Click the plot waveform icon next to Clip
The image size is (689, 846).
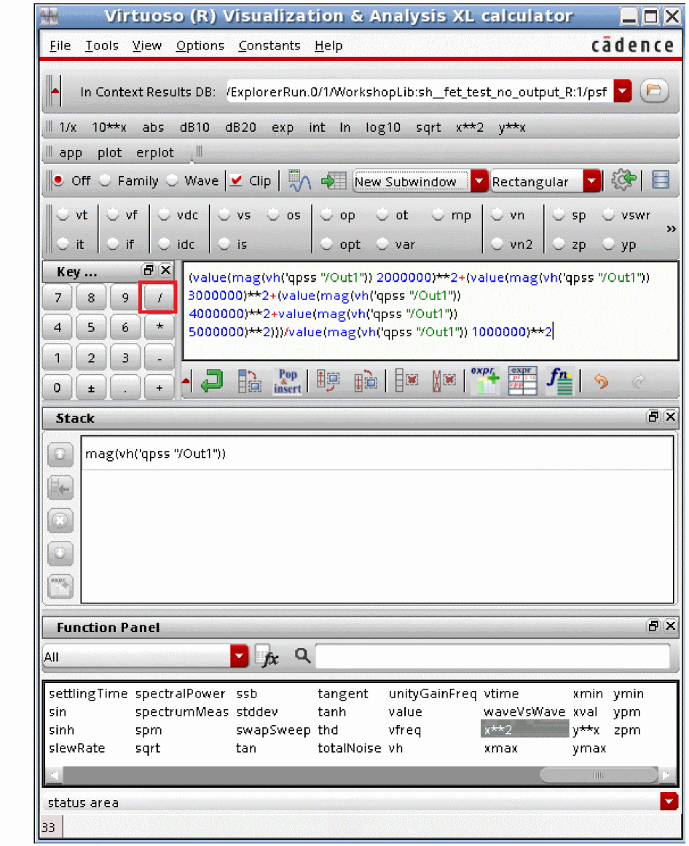click(299, 181)
